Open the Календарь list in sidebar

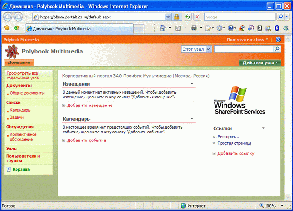click(20, 110)
